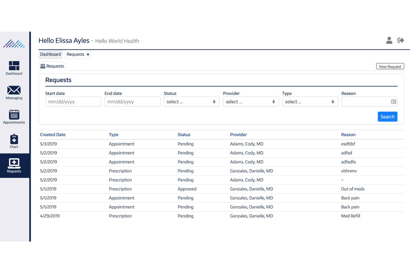Switch to the Dashboard tab
The height and width of the screenshot is (273, 410).
coord(50,54)
